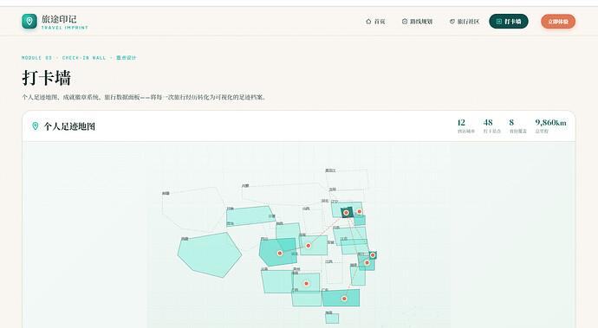The width and height of the screenshot is (598, 328).
Task: Click the check-in marker in 四川 region
Action: pyautogui.click(x=280, y=253)
